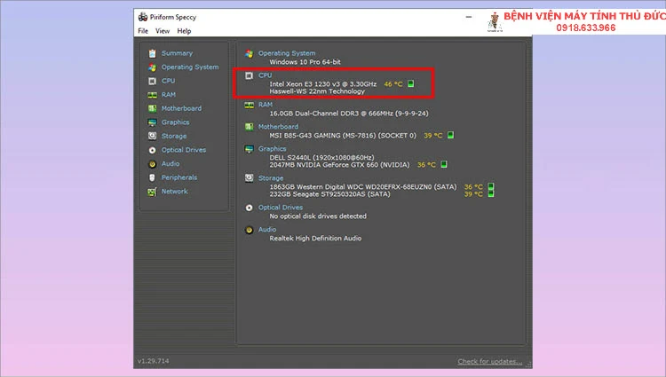Click the Storage drive icon in sidebar
This screenshot has height=377, width=666.
152,136
